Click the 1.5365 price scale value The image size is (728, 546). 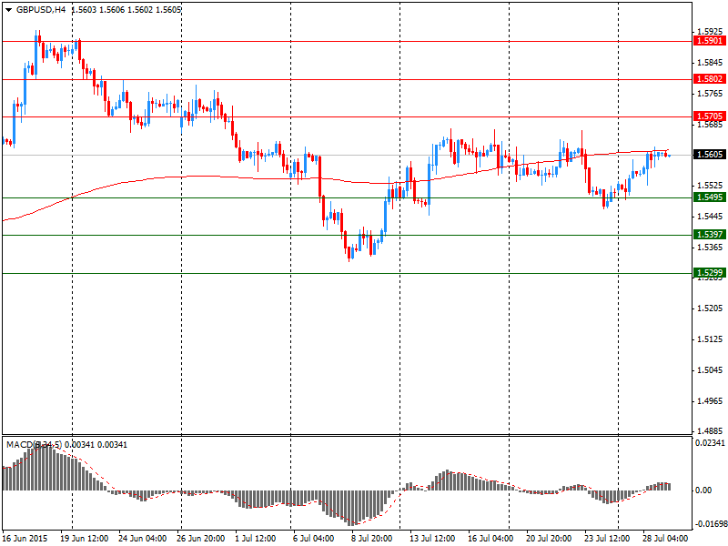click(711, 248)
